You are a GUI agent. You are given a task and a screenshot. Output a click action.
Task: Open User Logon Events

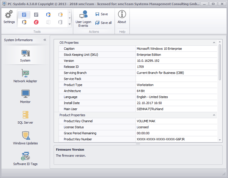pos(83,19)
